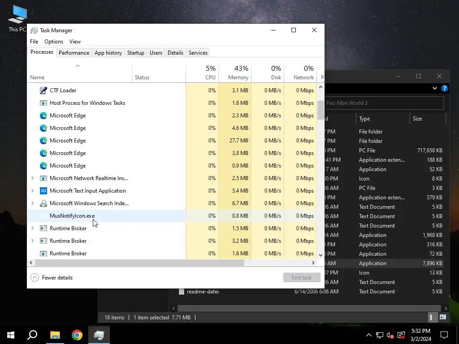Click the sort arrow above Name column
The image size is (459, 344).
[78, 66]
